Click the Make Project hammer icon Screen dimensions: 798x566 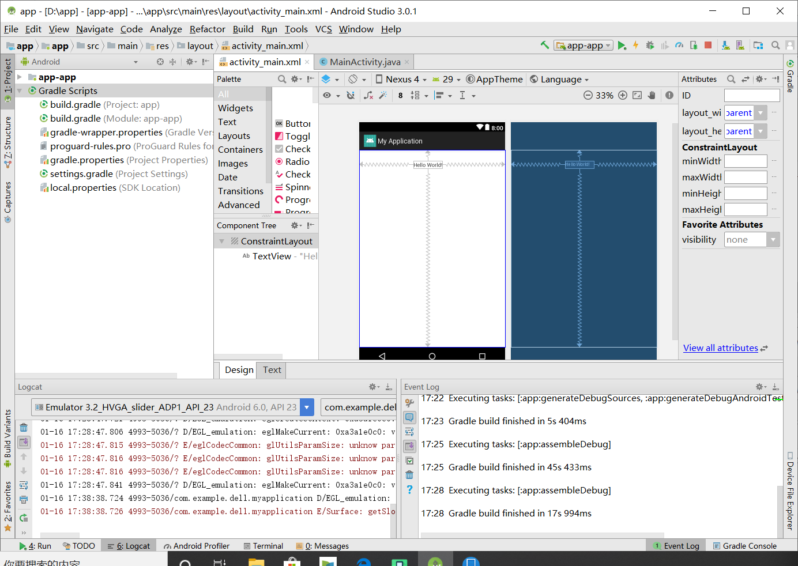click(x=544, y=45)
